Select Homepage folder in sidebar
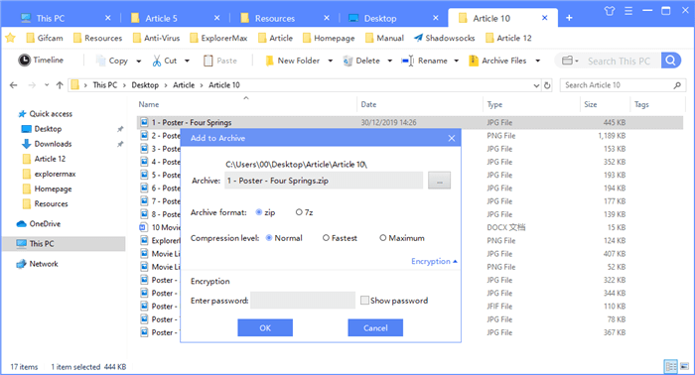695x375 pixels. pos(53,189)
